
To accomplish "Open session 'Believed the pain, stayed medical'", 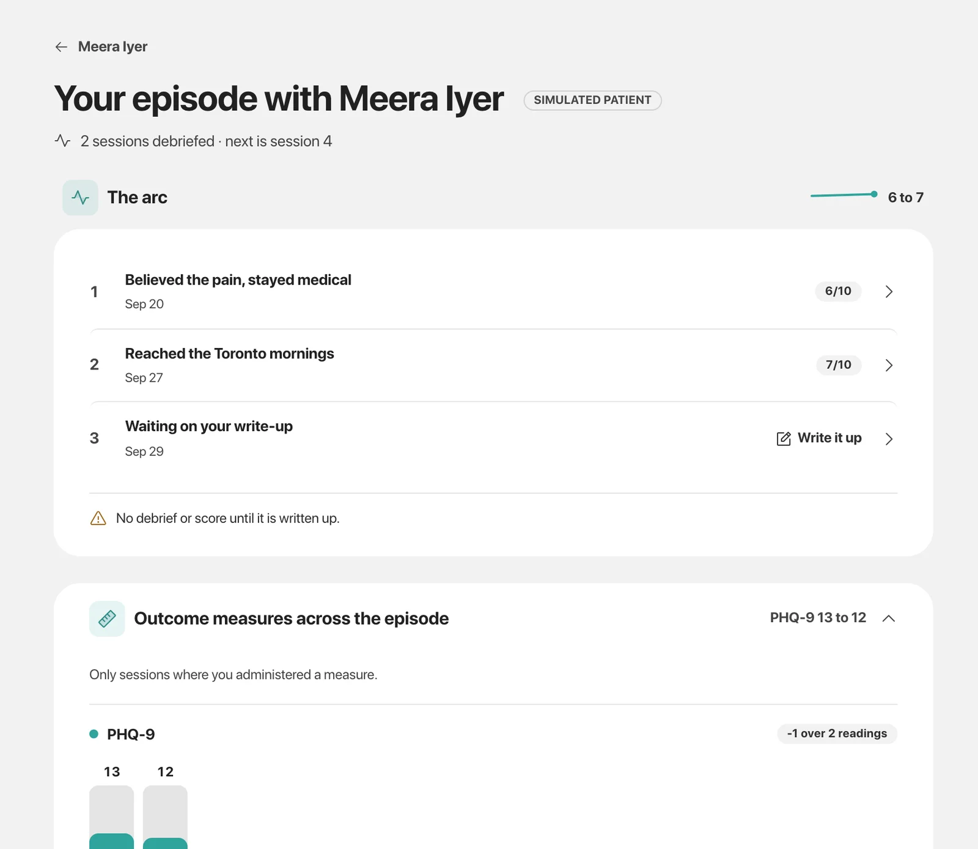I will [x=493, y=292].
